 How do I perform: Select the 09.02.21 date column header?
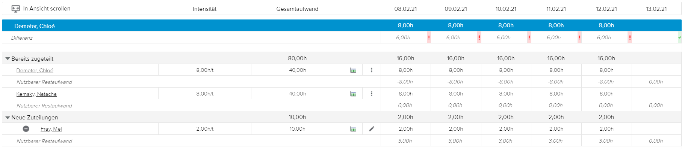tap(456, 9)
